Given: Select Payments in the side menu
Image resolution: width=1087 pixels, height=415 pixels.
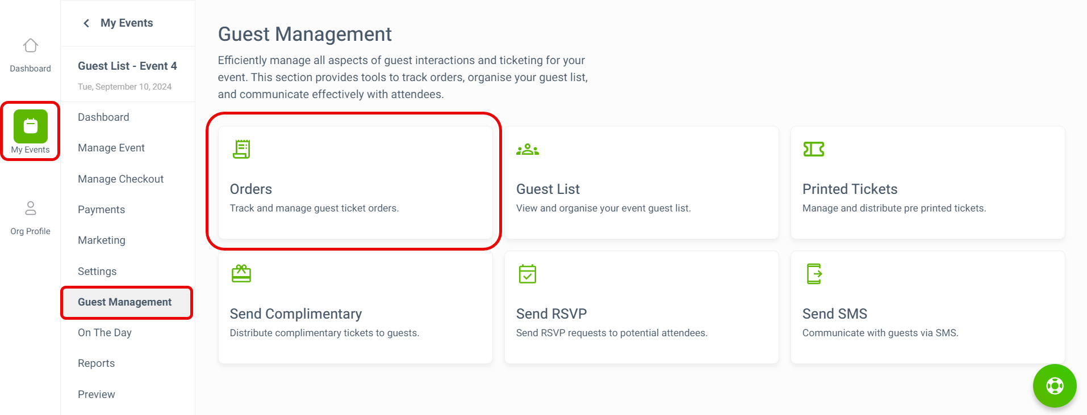Looking at the screenshot, I should click(101, 210).
